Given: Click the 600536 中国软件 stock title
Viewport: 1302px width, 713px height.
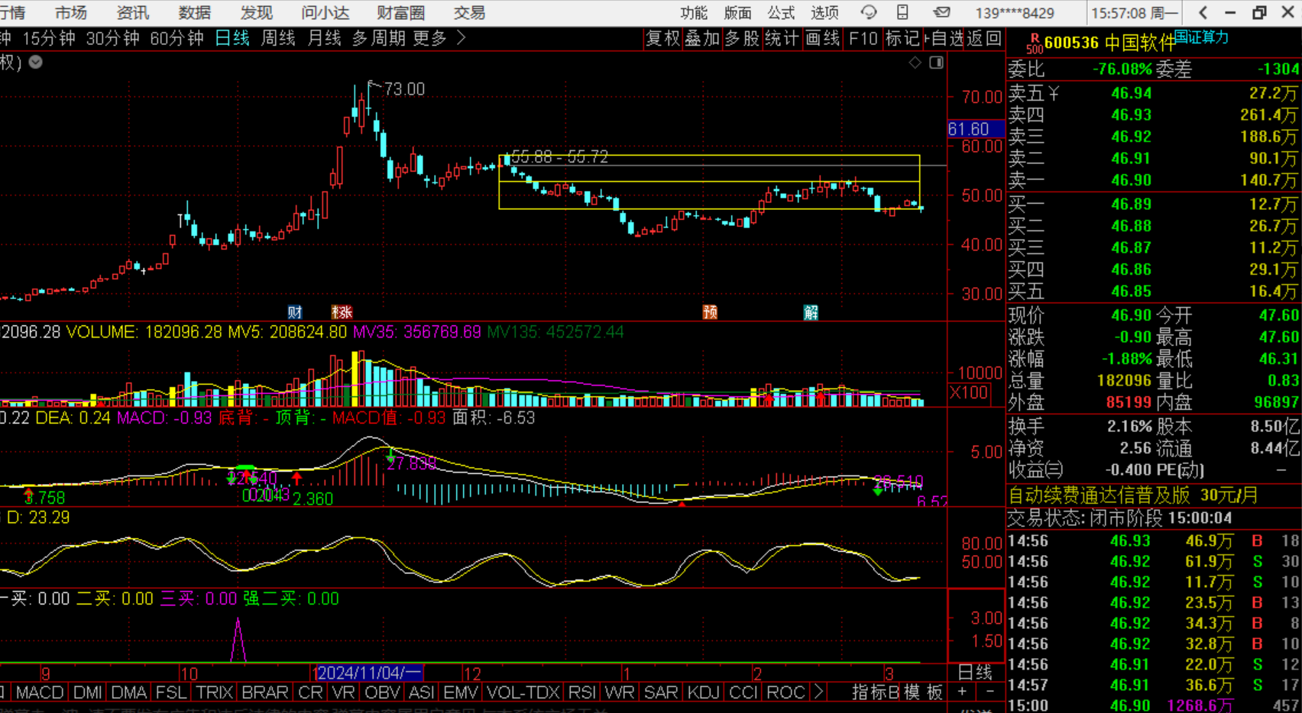Looking at the screenshot, I should (x=1109, y=44).
